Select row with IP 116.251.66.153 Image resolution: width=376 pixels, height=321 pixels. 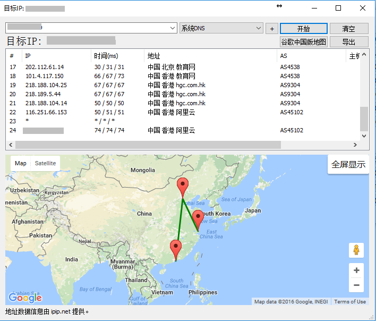(183, 112)
